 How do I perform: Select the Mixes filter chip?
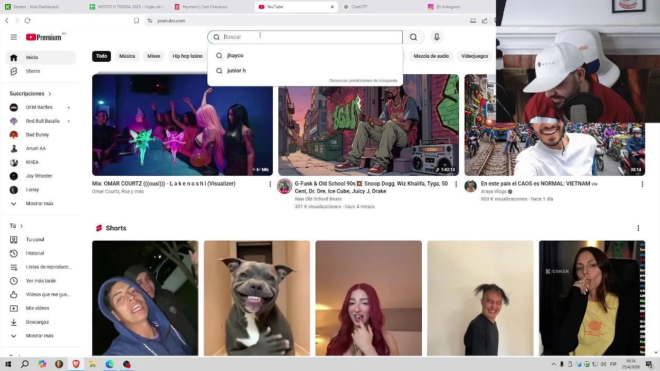coord(154,56)
